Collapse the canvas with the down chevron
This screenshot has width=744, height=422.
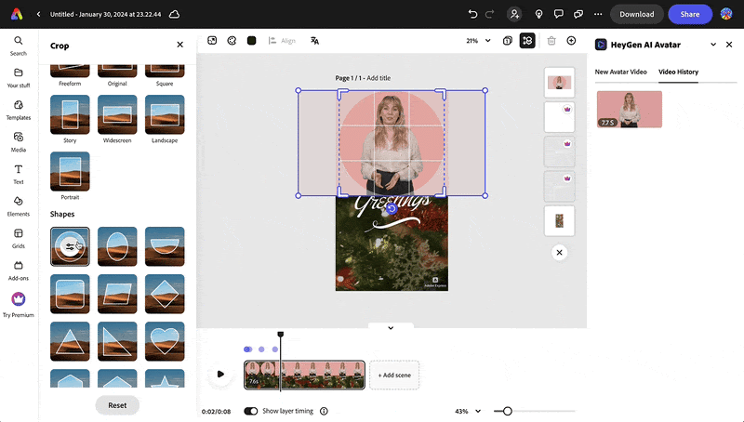(x=391, y=327)
